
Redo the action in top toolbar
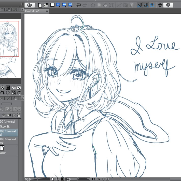point(85,5)
